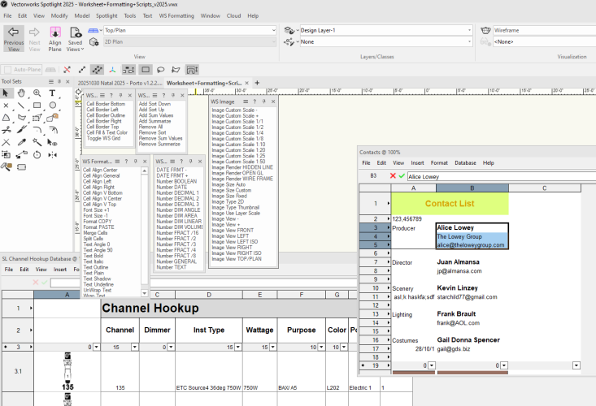596x406 pixels.
Task: Click the Align Plane icon
Action: (x=55, y=32)
